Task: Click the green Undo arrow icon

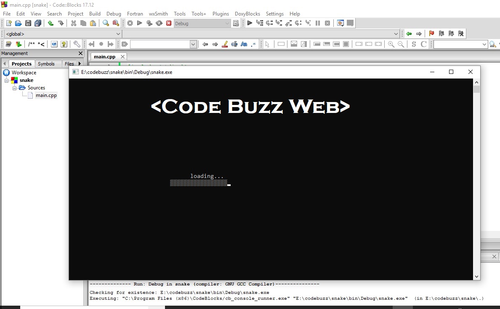Action: pos(51,23)
